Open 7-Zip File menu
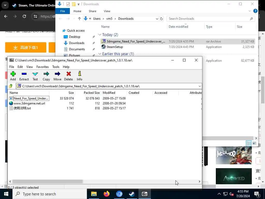265x199 pixels. pyautogui.click(x=12, y=67)
